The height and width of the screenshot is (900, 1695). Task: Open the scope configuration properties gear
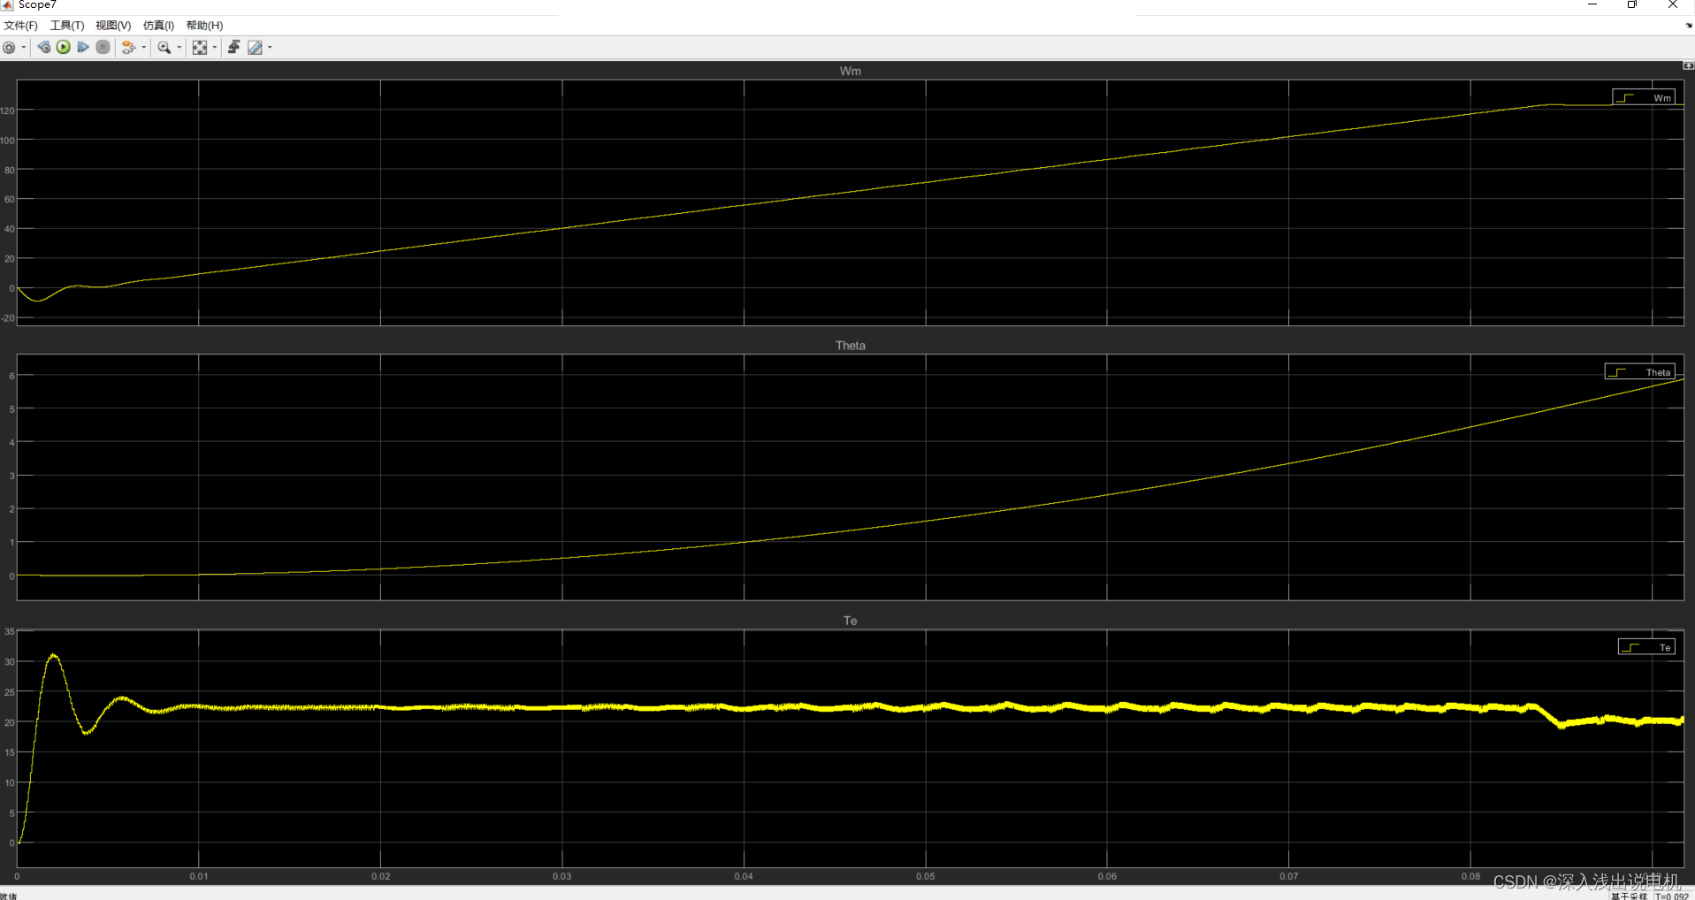[9, 48]
